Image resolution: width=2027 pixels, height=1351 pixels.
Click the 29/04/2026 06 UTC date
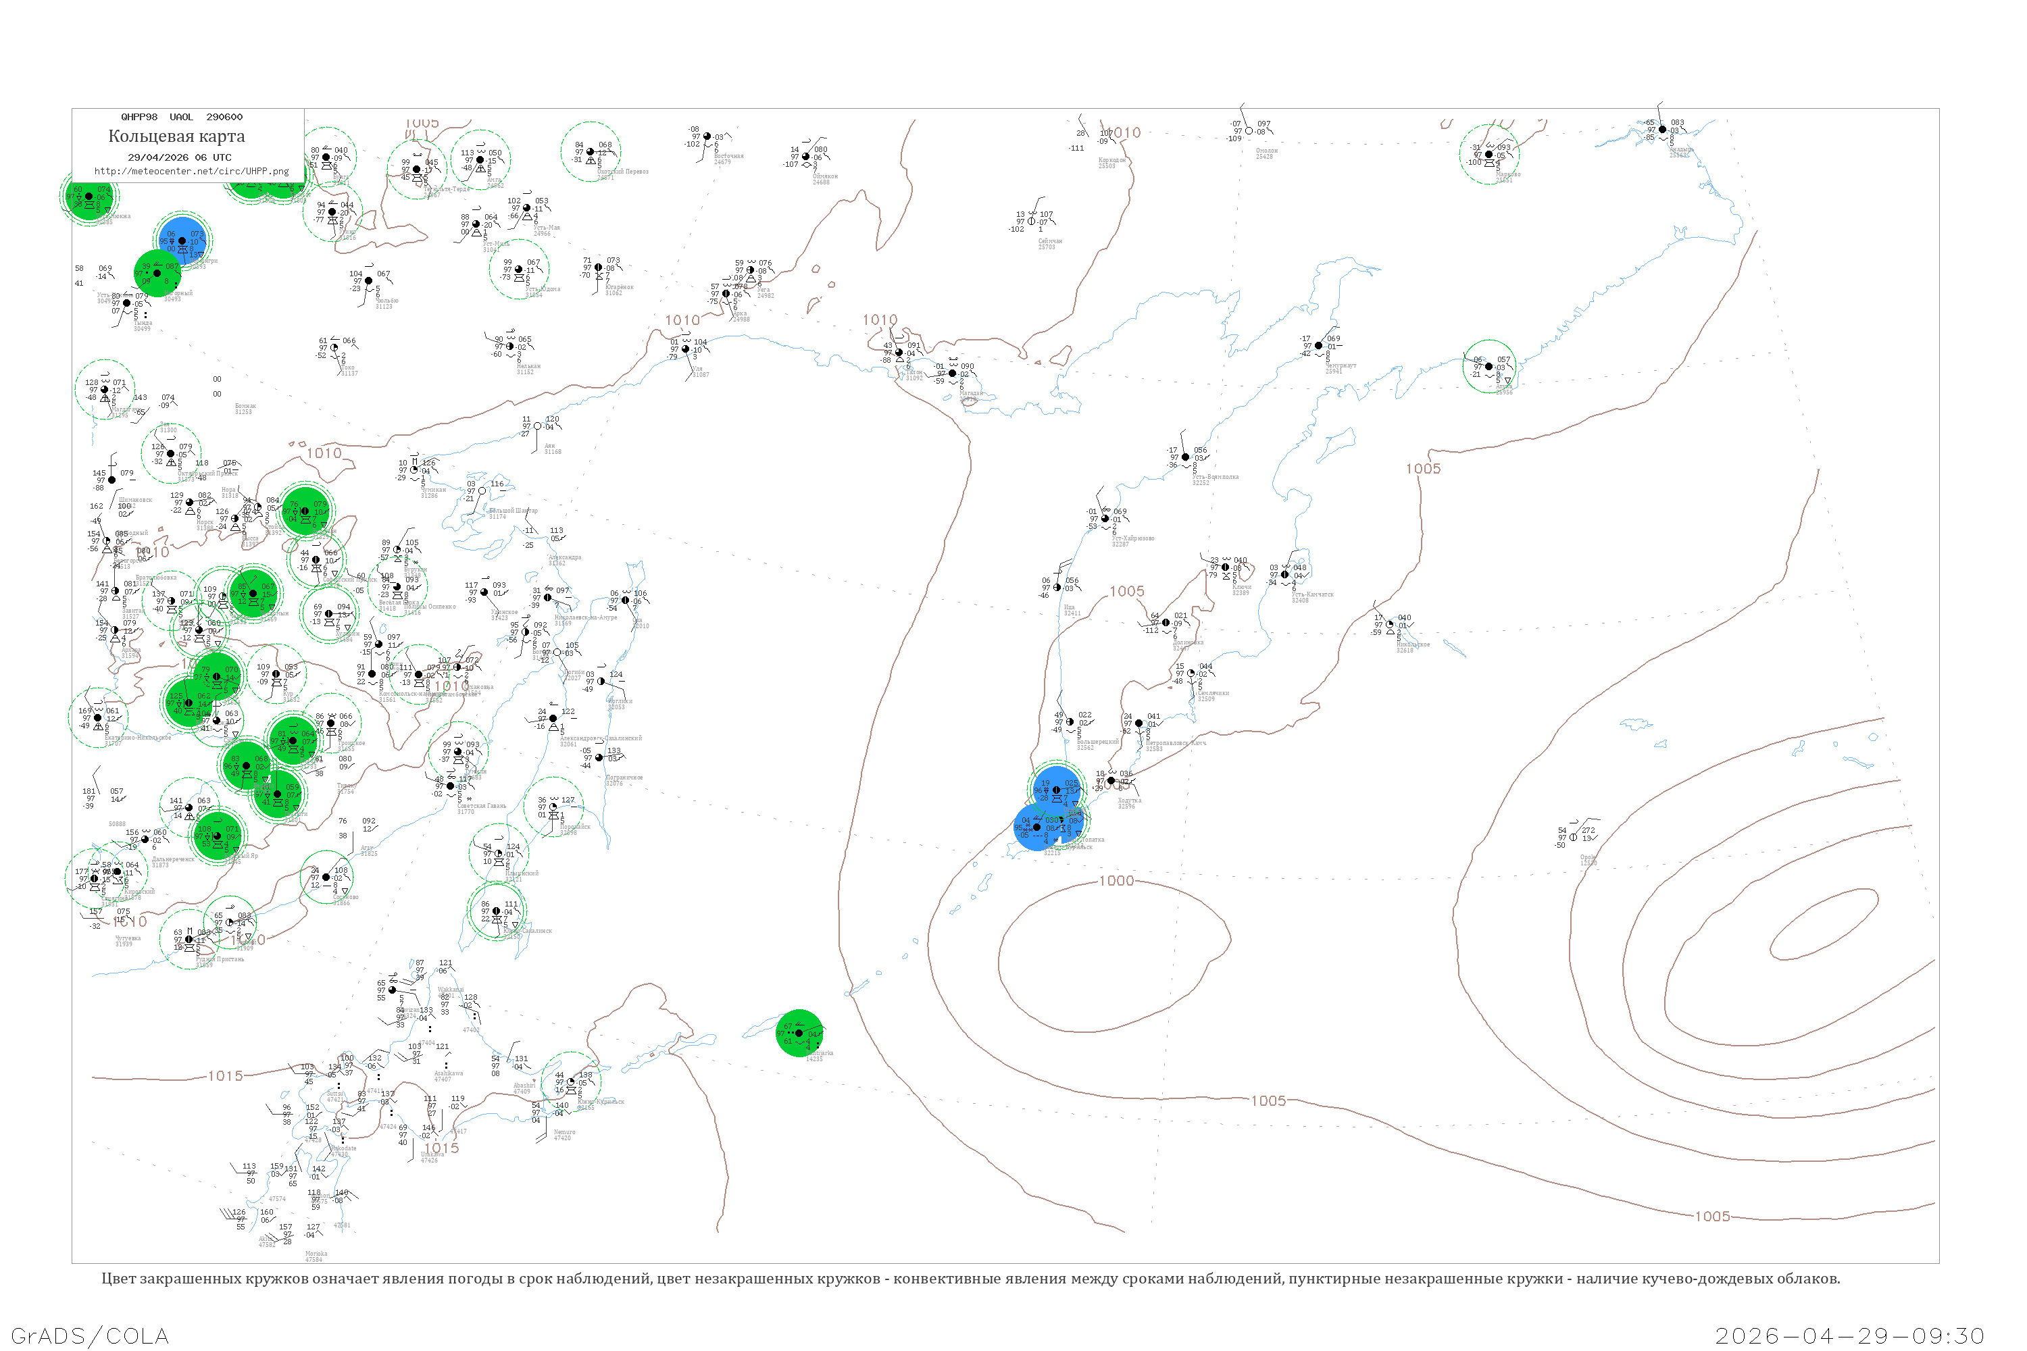(179, 157)
